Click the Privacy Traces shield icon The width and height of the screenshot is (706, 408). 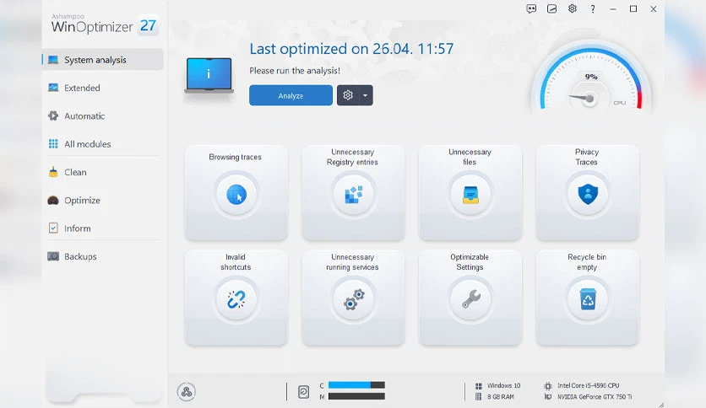588,195
